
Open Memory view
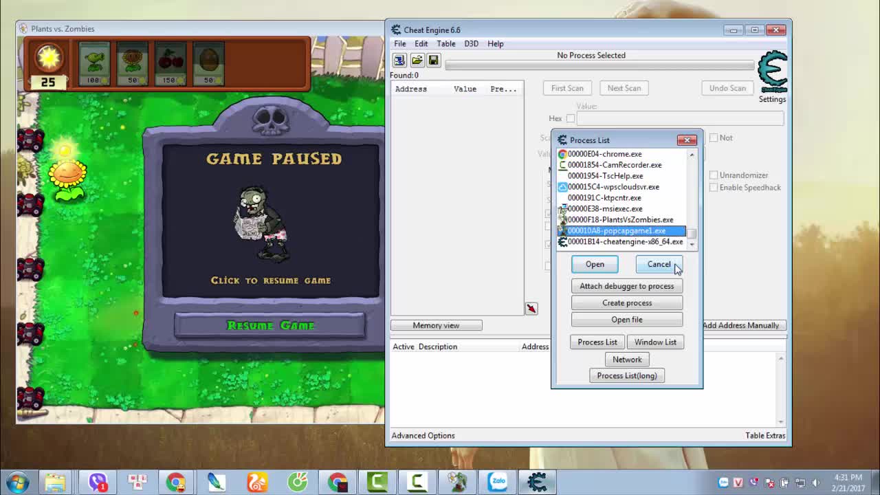pos(436,325)
